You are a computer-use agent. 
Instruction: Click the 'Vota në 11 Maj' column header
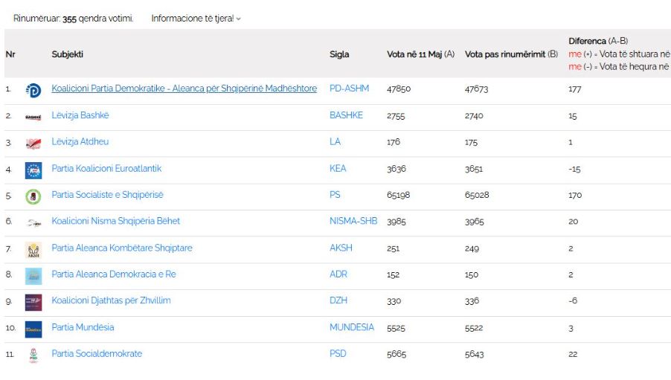(420, 54)
